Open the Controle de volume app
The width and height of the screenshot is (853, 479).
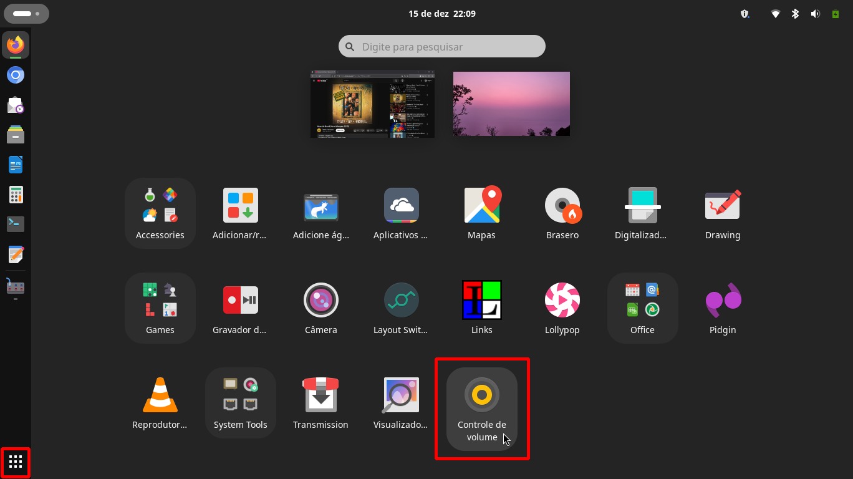(481, 396)
